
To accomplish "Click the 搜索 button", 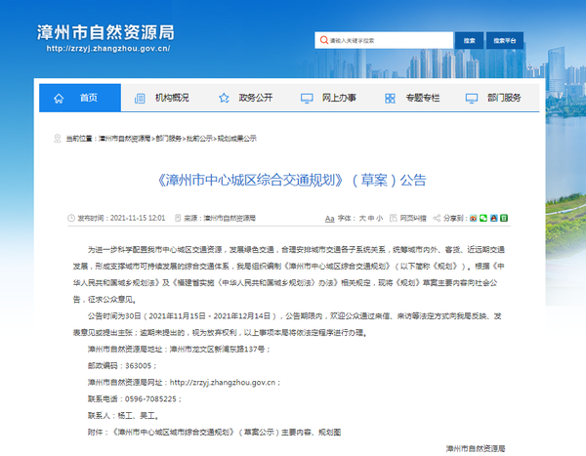I will tap(469, 40).
